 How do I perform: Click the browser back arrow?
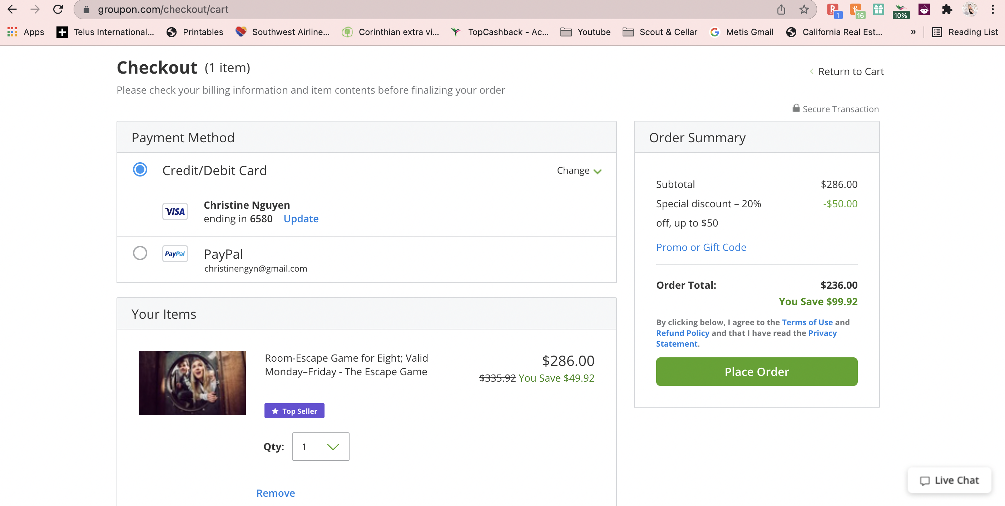click(12, 9)
